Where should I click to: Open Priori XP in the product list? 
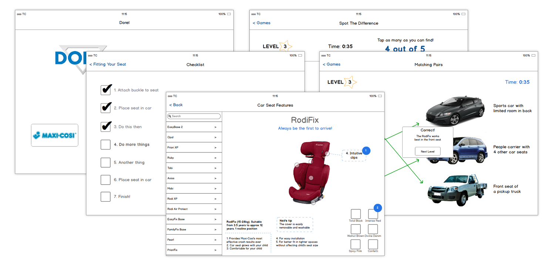click(194, 148)
